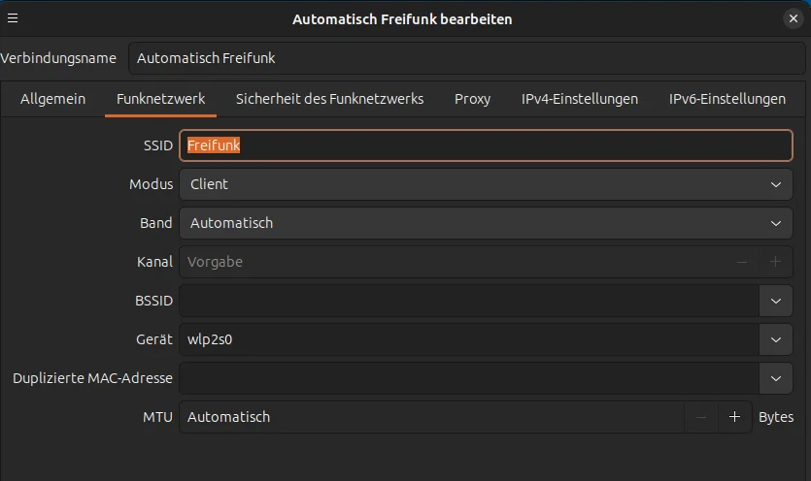This screenshot has width=811, height=481.
Task: Open the BSSID dropdown arrow
Action: coord(776,301)
